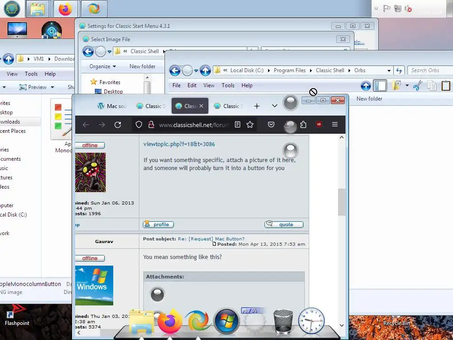453x340 pixels.
Task: Open Preview dropdown in Downloads window
Action: [x=52, y=87]
